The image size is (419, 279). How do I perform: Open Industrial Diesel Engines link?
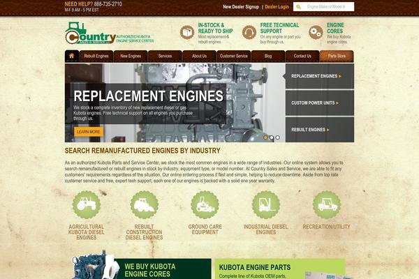(266, 229)
